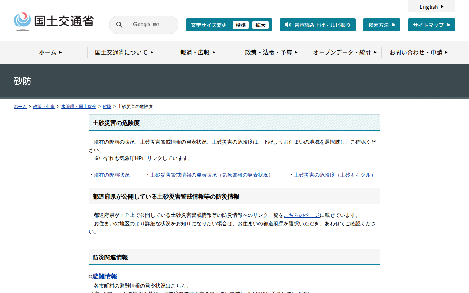Open the お問い合わせ・申請 menu item

(x=418, y=52)
